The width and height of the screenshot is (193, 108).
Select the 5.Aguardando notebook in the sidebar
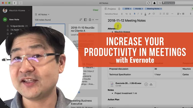[17, 26]
